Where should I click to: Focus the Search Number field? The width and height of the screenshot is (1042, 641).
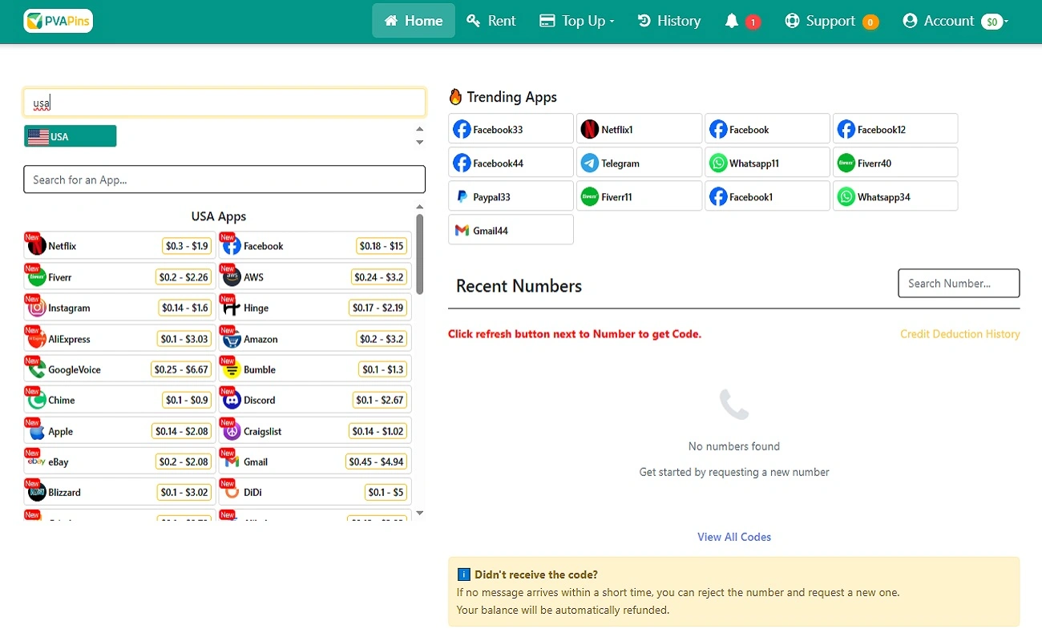coord(959,284)
